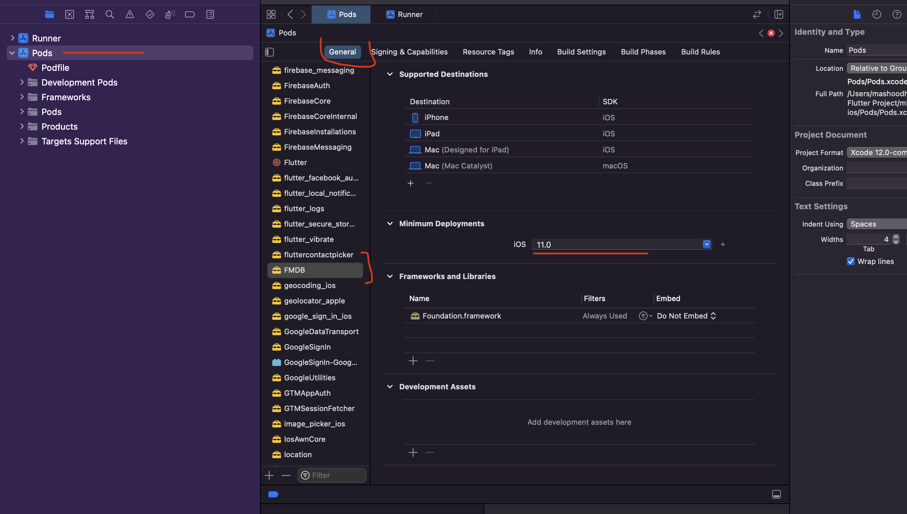
Task: Open the Source Control navigator
Action: pos(70,14)
